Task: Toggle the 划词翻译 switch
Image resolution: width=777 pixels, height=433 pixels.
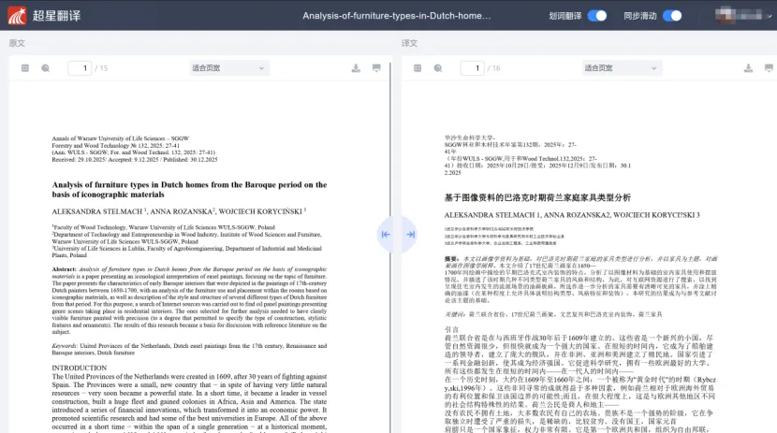Action: 597,16
